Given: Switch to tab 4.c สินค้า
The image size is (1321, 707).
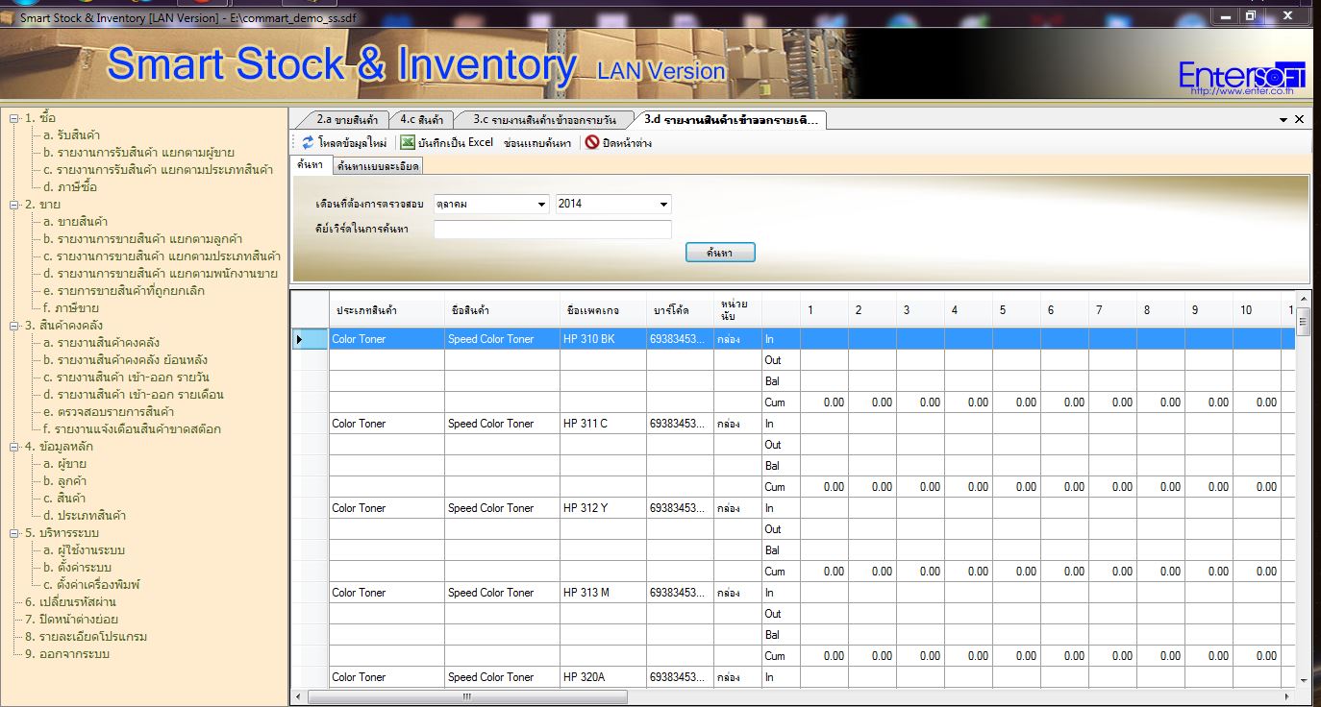Looking at the screenshot, I should (x=422, y=120).
